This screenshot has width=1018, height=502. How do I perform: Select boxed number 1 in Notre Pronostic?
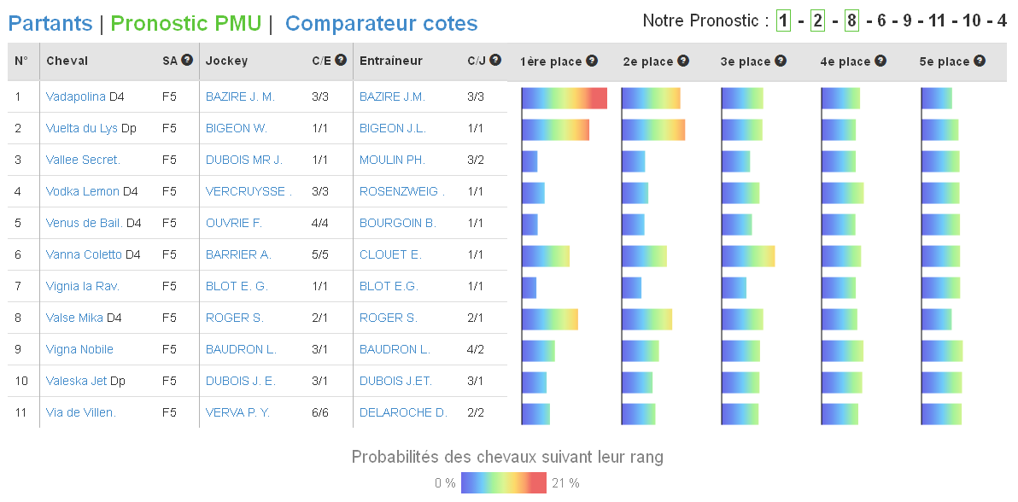coord(784,20)
